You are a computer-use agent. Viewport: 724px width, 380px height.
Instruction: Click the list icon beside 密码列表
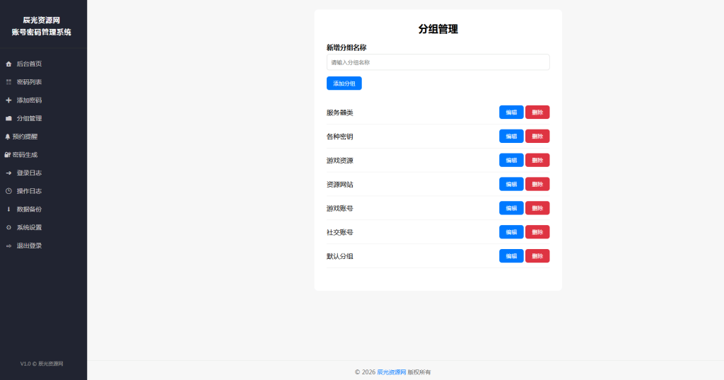[8, 82]
